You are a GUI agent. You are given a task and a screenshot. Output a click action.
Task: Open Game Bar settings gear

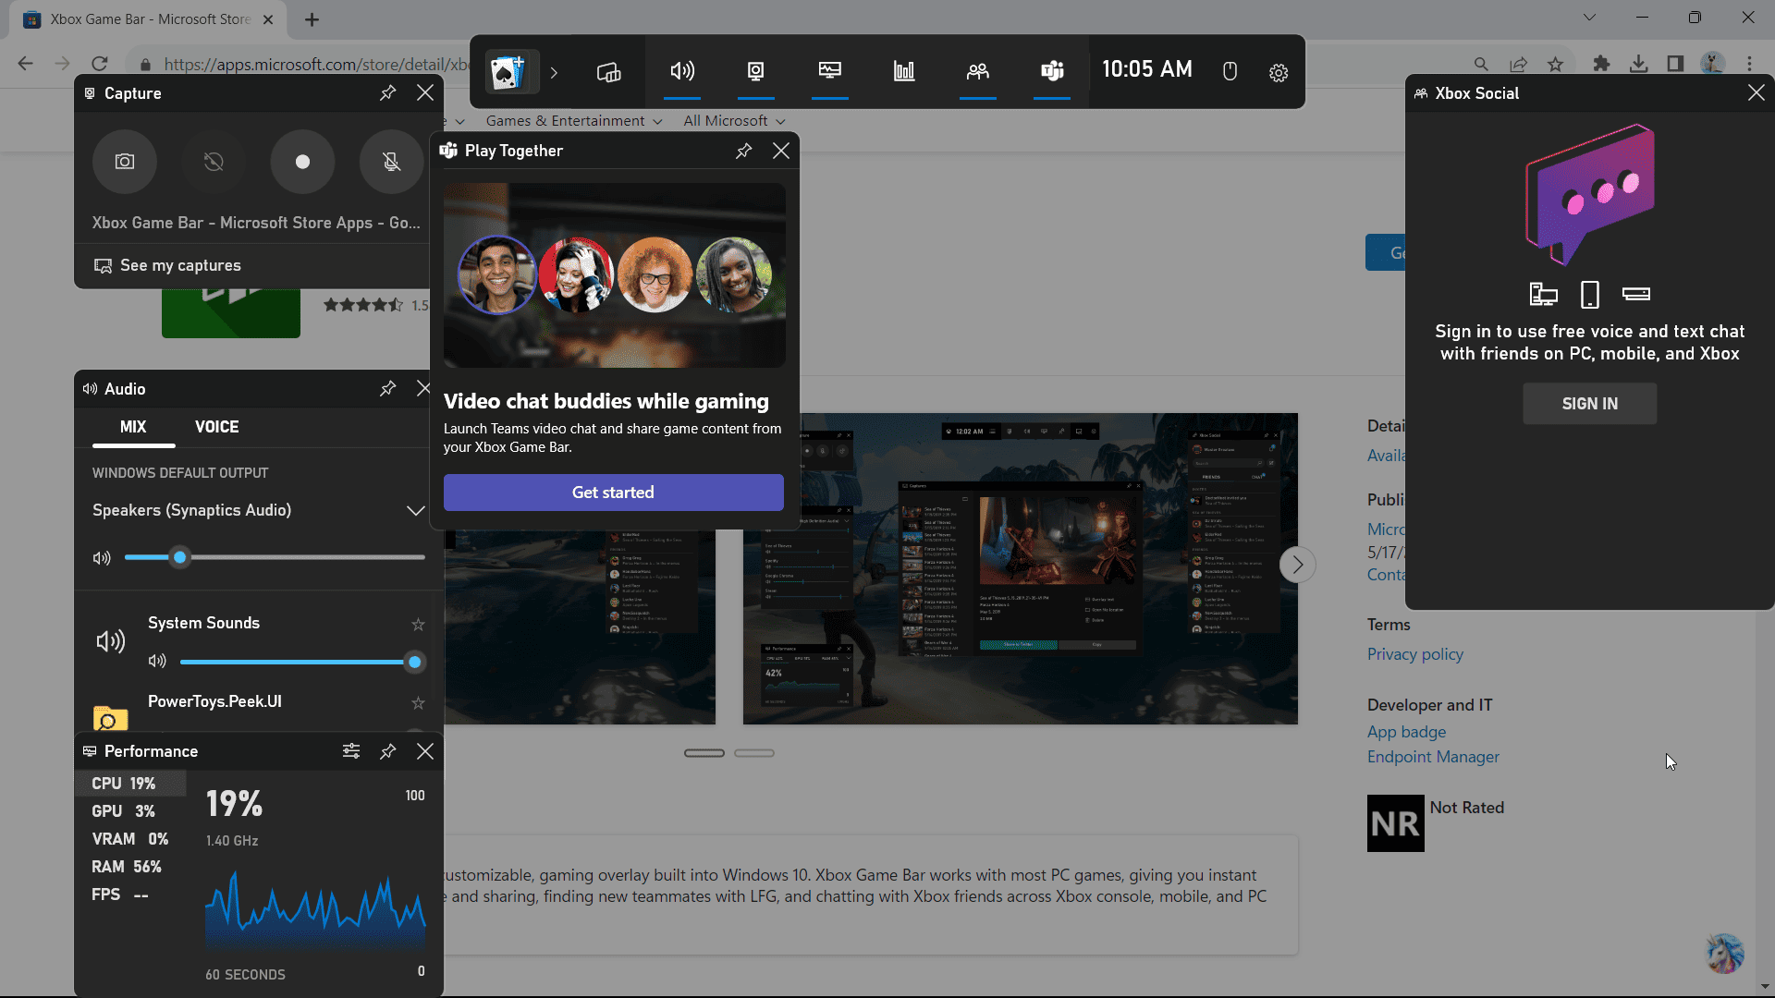[1279, 72]
